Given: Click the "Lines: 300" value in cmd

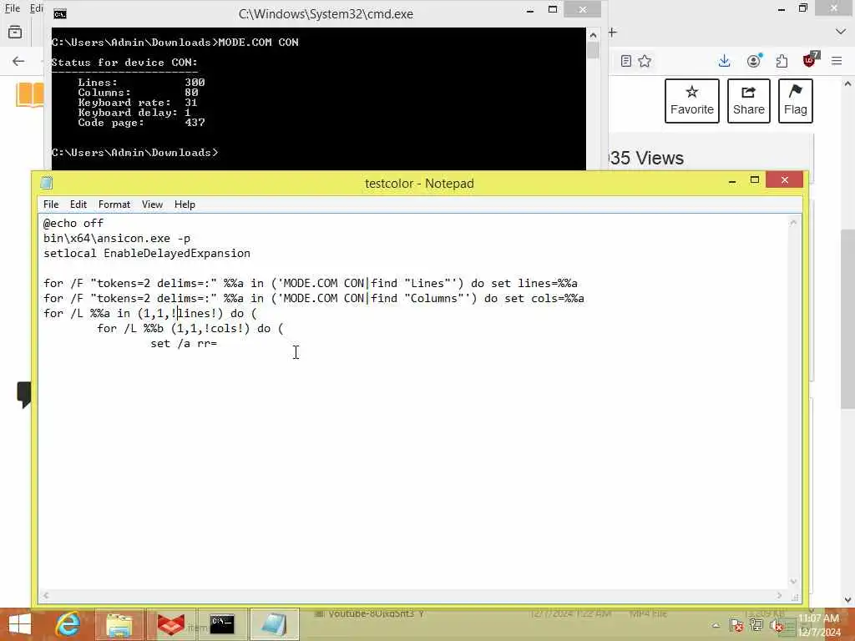Looking at the screenshot, I should pos(195,83).
